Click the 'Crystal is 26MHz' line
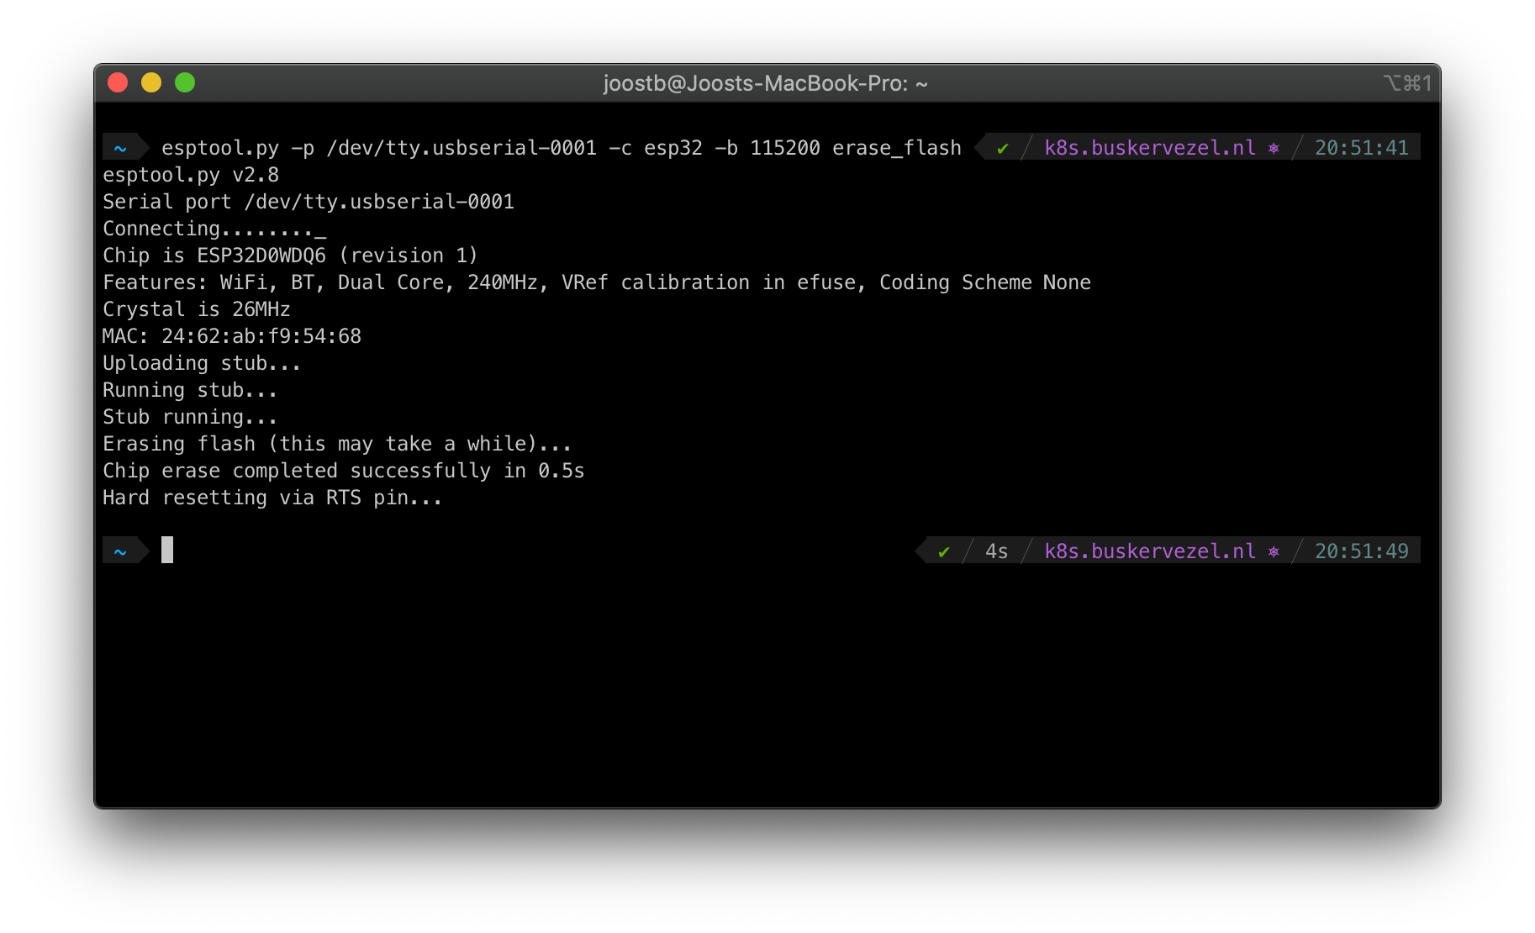Viewport: 1535px width, 933px height. coord(197,309)
